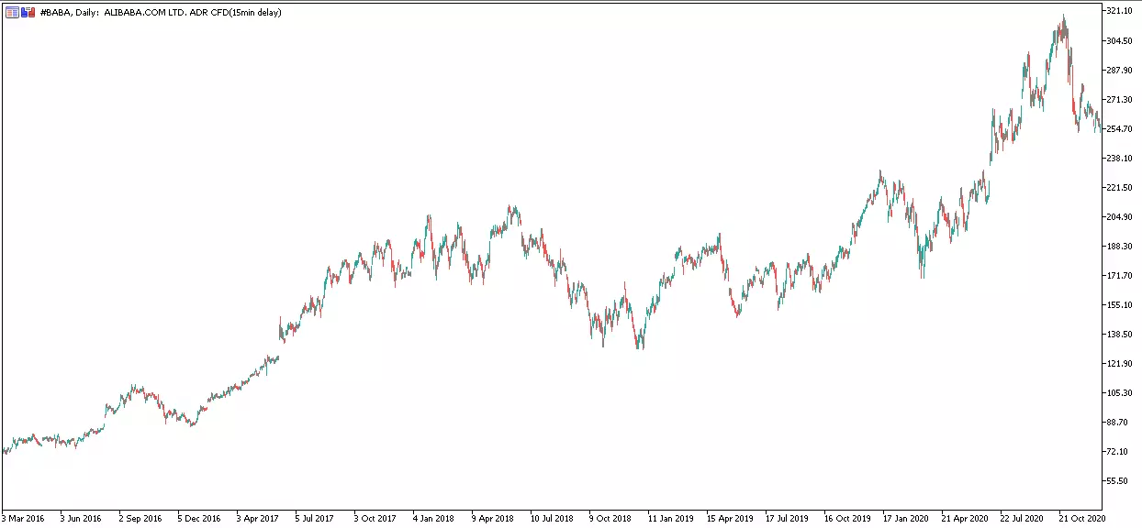This screenshot has height=528, width=1142.
Task: Click the 221.50 price scale label
Action: click(1118, 188)
